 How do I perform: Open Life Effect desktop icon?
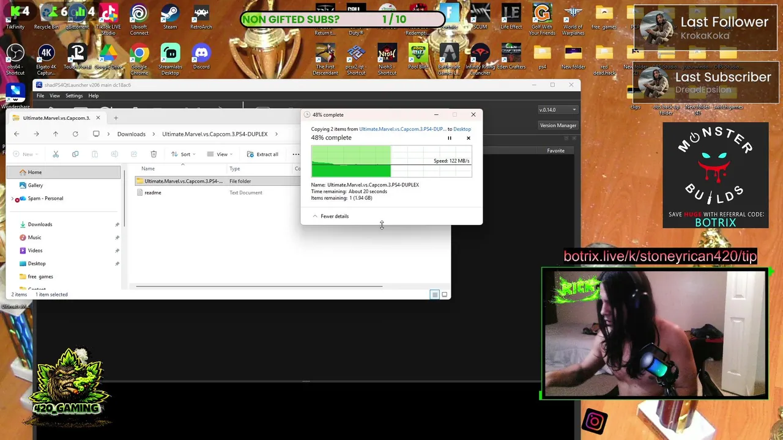click(511, 16)
